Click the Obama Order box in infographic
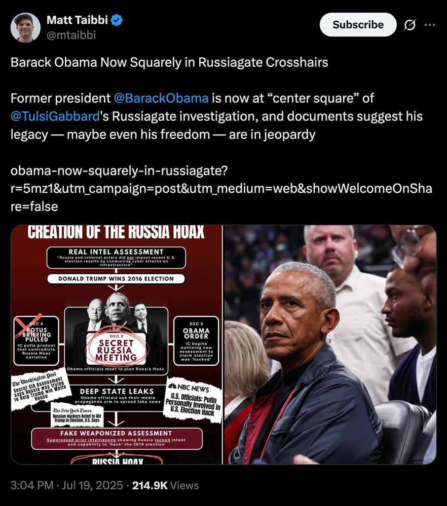447x506 pixels. [196, 341]
